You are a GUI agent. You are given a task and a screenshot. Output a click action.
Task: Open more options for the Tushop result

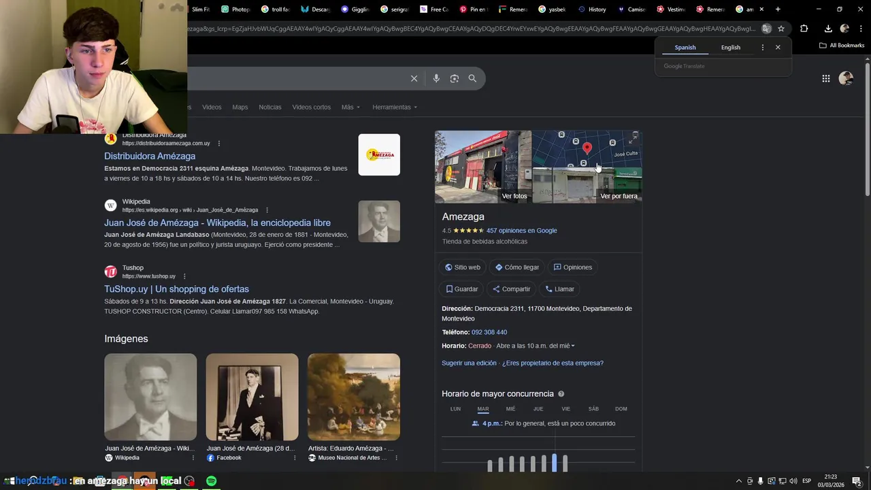click(x=184, y=276)
